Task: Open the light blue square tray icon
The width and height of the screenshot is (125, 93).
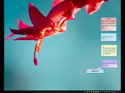Action: [x=98, y=92]
